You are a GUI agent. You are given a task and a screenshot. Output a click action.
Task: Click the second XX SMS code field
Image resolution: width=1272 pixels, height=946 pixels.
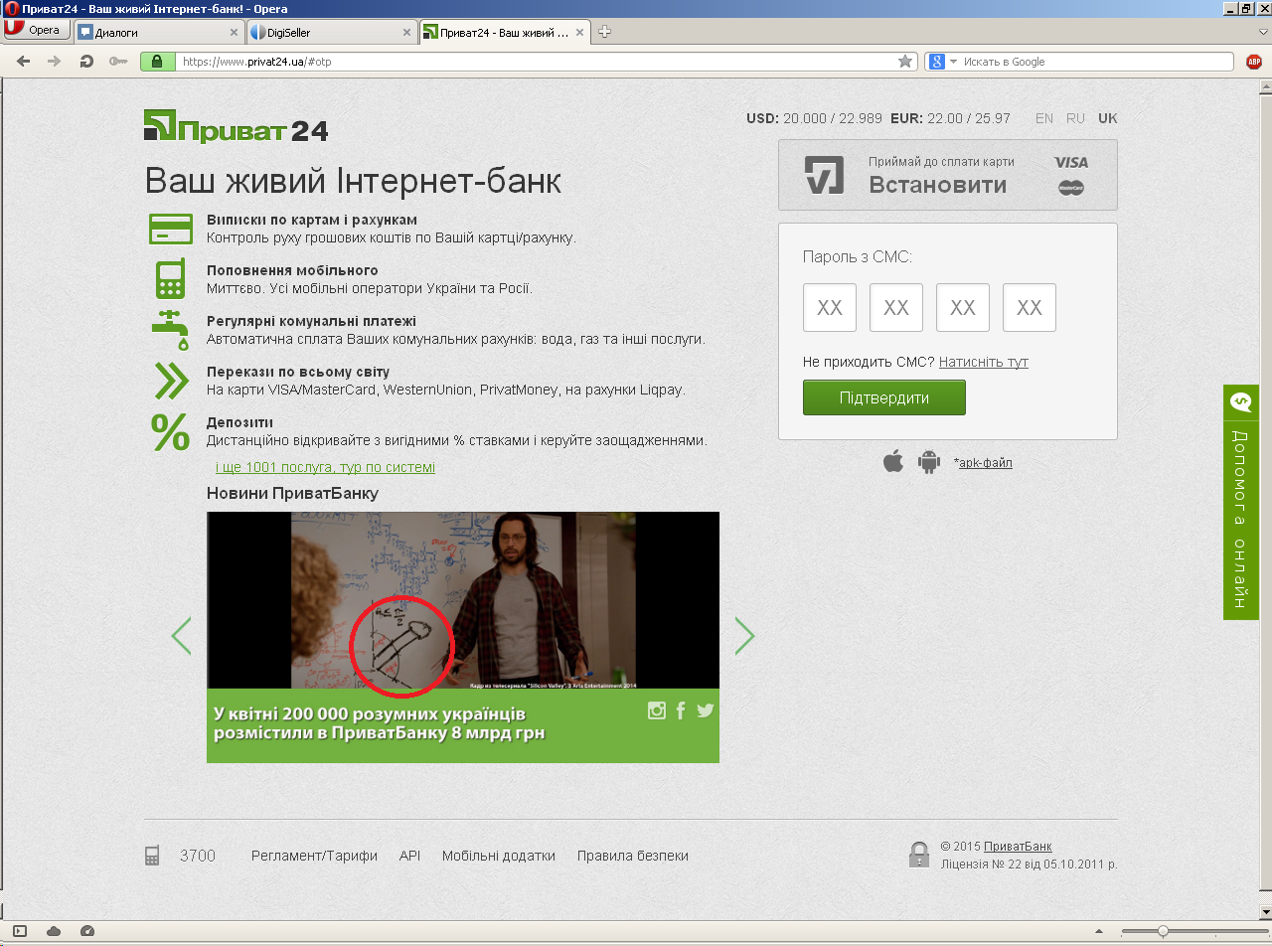click(x=896, y=308)
